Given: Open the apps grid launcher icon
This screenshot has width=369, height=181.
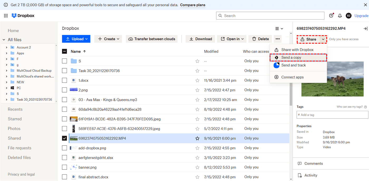Looking at the screenshot, I should [6, 16].
